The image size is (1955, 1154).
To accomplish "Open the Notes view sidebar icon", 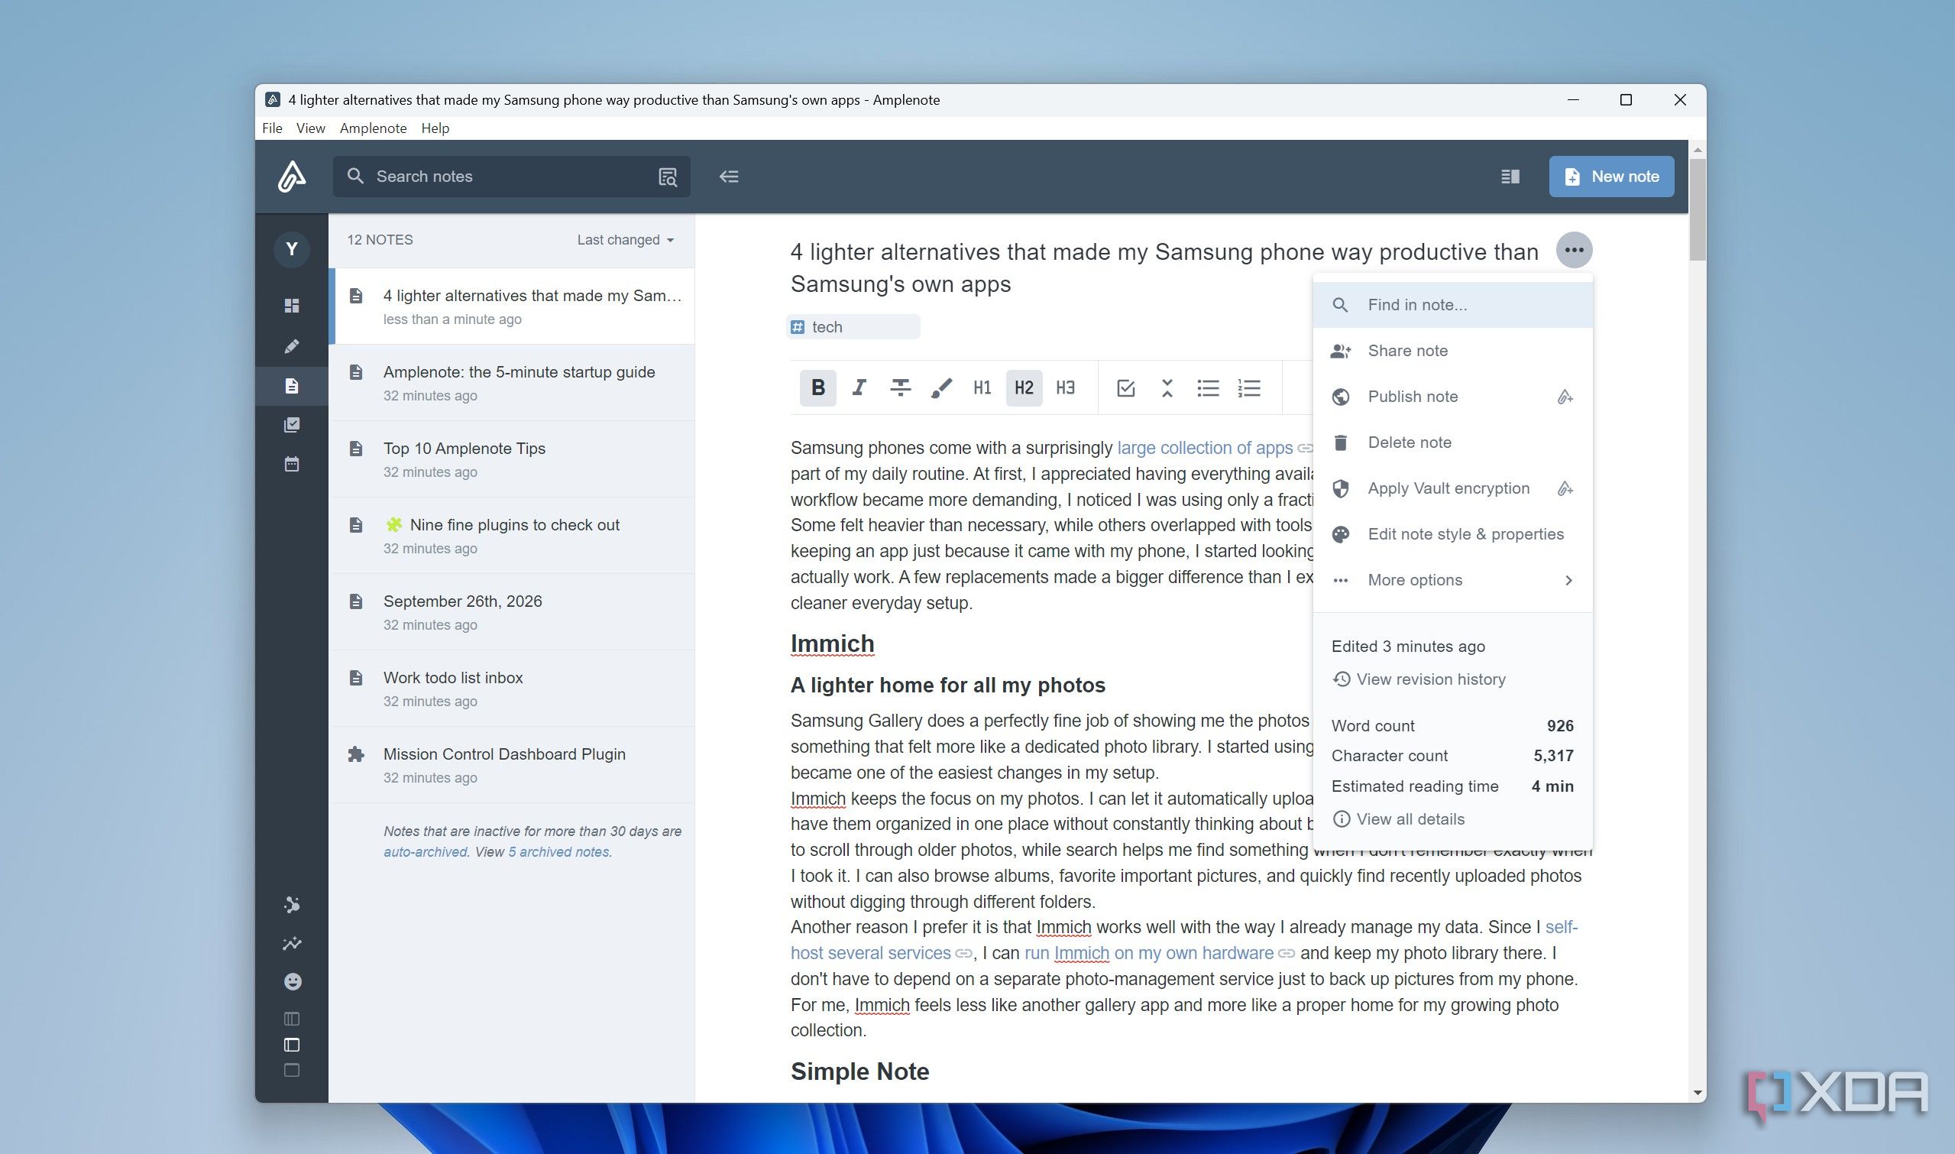I will 292,386.
